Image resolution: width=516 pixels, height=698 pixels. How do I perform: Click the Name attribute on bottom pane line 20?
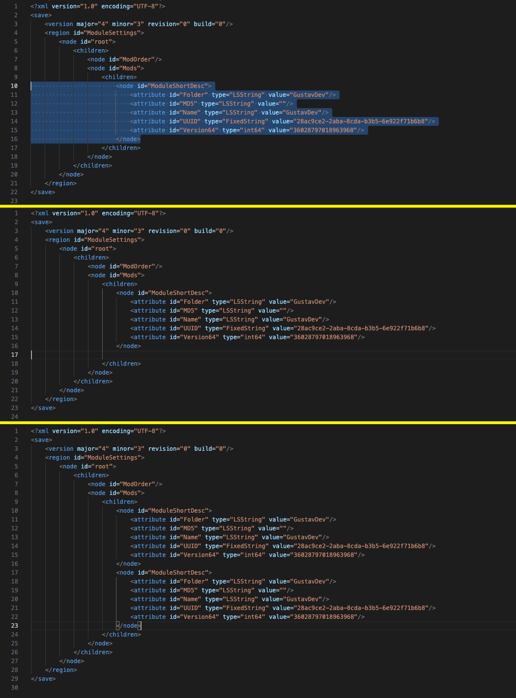(230, 599)
